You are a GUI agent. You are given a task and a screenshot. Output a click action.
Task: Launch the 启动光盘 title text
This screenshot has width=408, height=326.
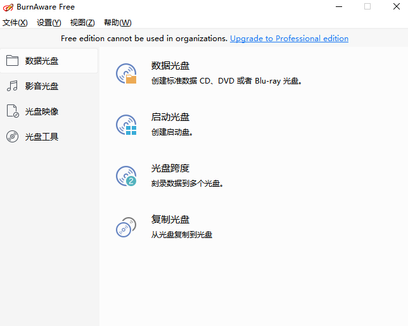pyautogui.click(x=170, y=117)
